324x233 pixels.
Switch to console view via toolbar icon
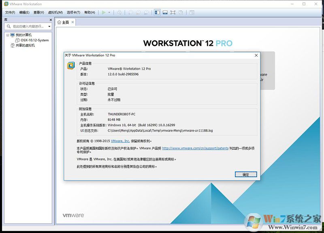pyautogui.click(x=165, y=13)
